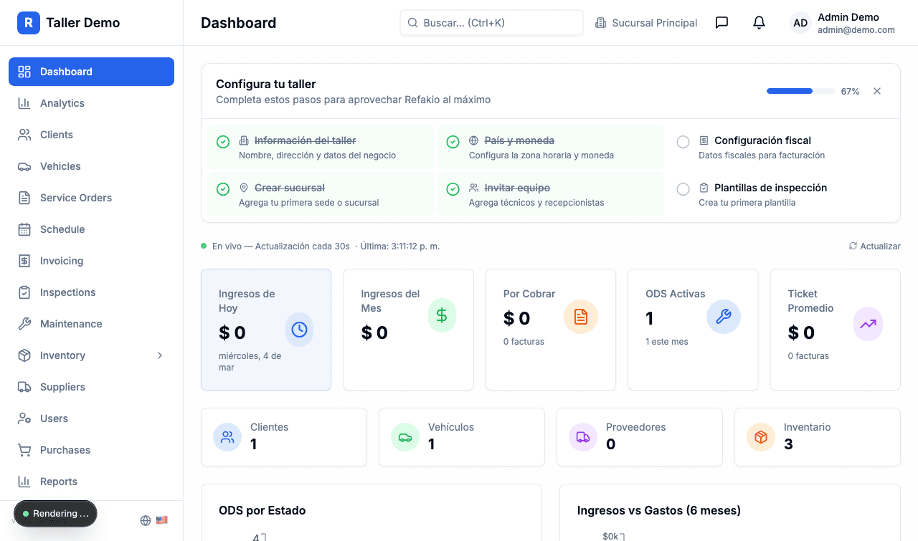The height and width of the screenshot is (541, 918).
Task: Click the Actualizar refresh button
Action: [874, 246]
